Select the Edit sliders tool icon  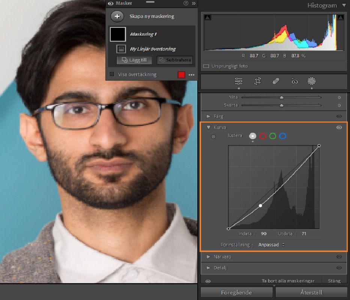tap(238, 81)
